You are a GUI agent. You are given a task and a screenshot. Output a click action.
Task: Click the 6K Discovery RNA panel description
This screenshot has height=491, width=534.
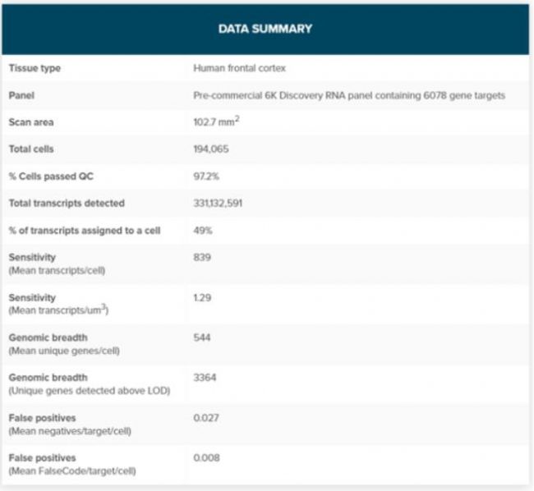click(348, 95)
